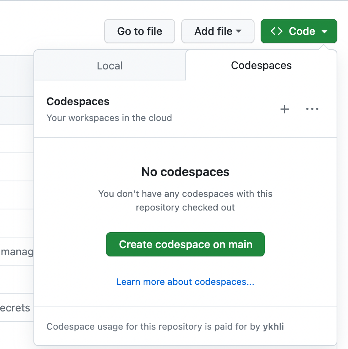
Task: Click the angle-brackets icon on Code button
Action: pos(276,31)
